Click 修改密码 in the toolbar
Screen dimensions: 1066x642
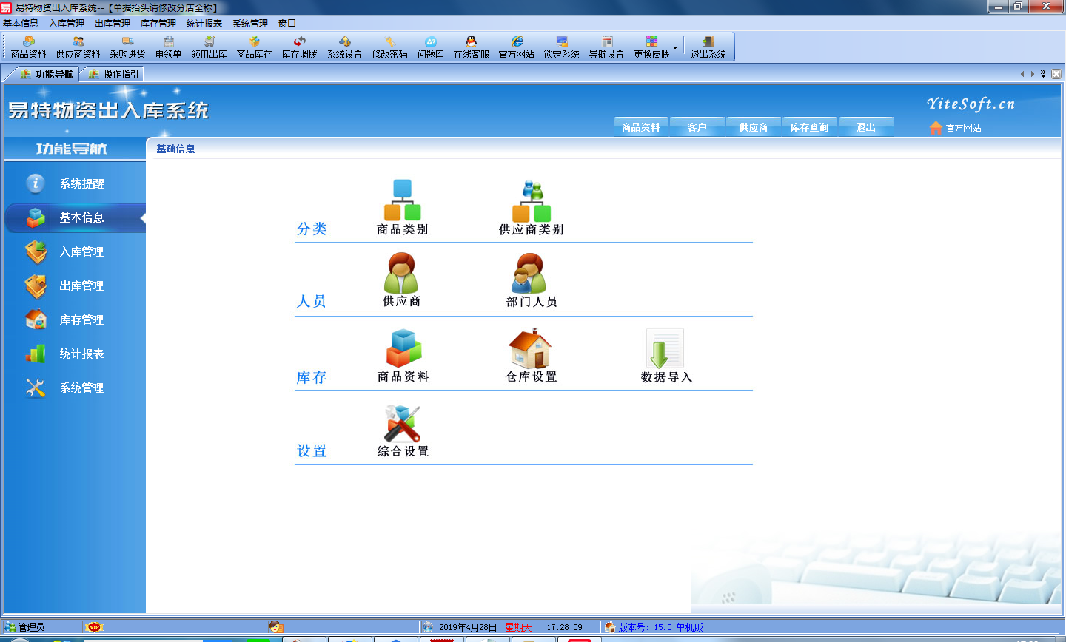coord(390,47)
